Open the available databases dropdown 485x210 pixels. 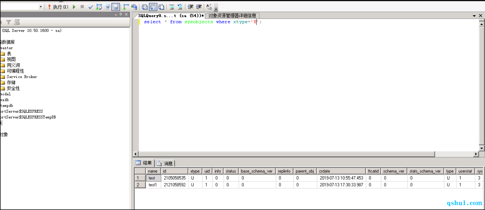pyautogui.click(x=41, y=7)
